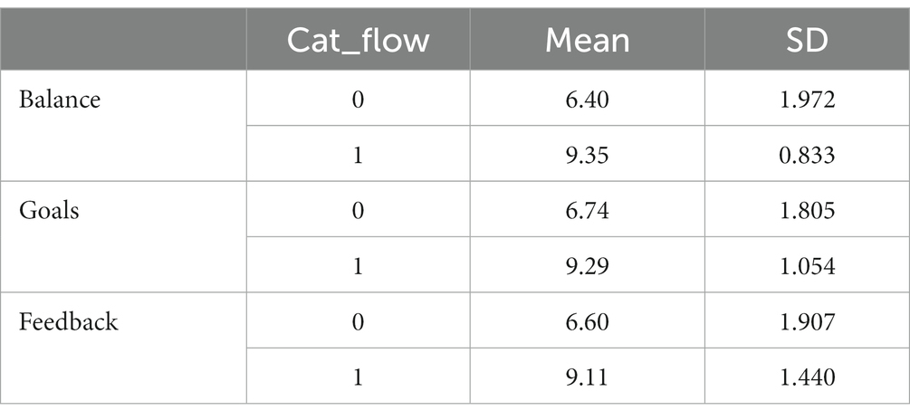Click the Mean column header

(x=588, y=42)
